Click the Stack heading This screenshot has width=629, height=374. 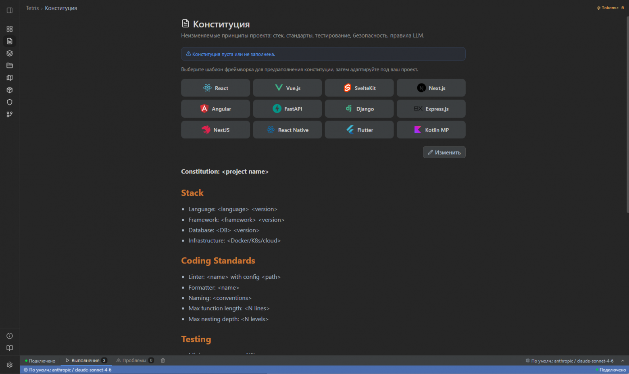tap(192, 193)
